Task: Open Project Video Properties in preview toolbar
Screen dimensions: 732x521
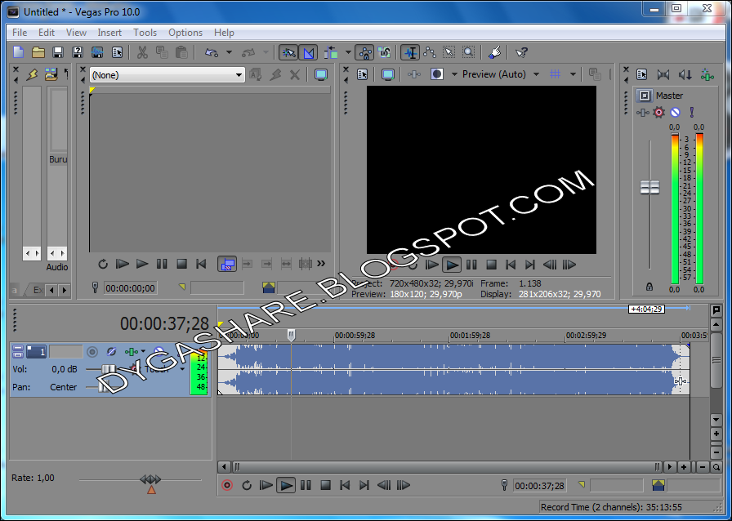Action: (363, 74)
